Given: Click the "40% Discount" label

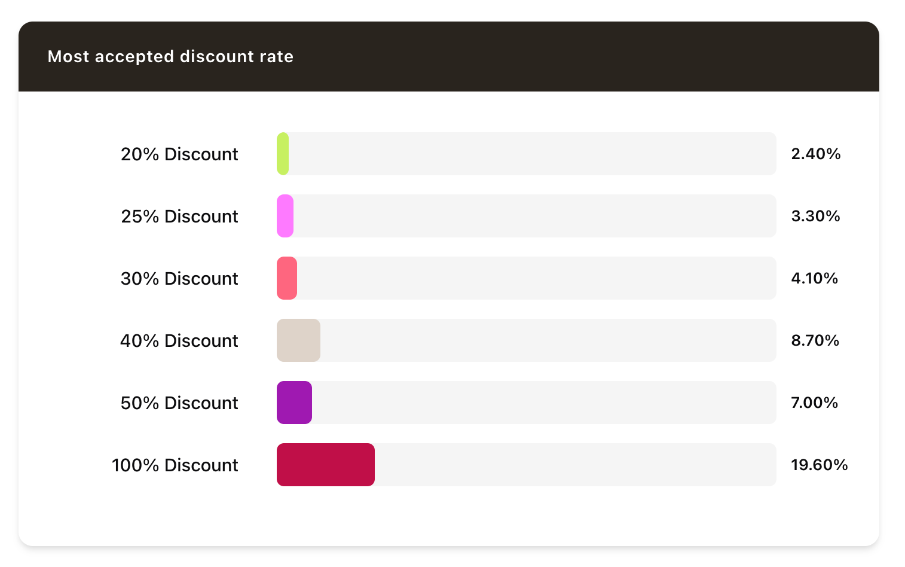Looking at the screenshot, I should [179, 341].
